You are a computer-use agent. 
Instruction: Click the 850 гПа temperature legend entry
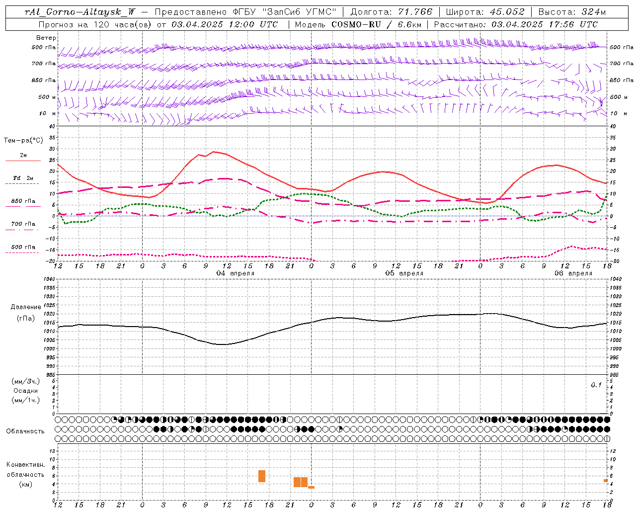tap(23, 201)
